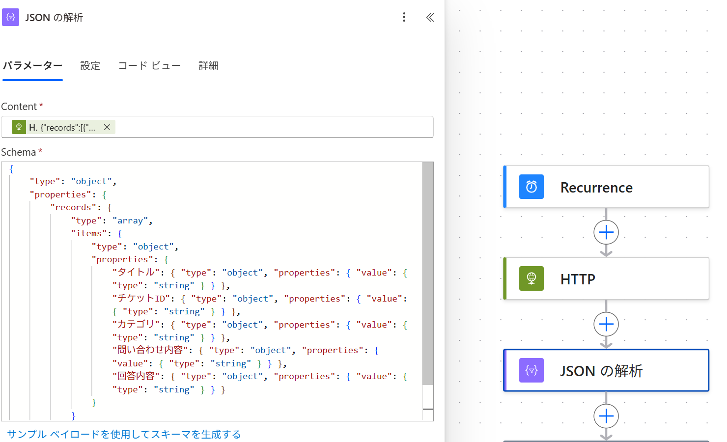
Task: Click the Recurrence clock icon
Action: (x=531, y=187)
